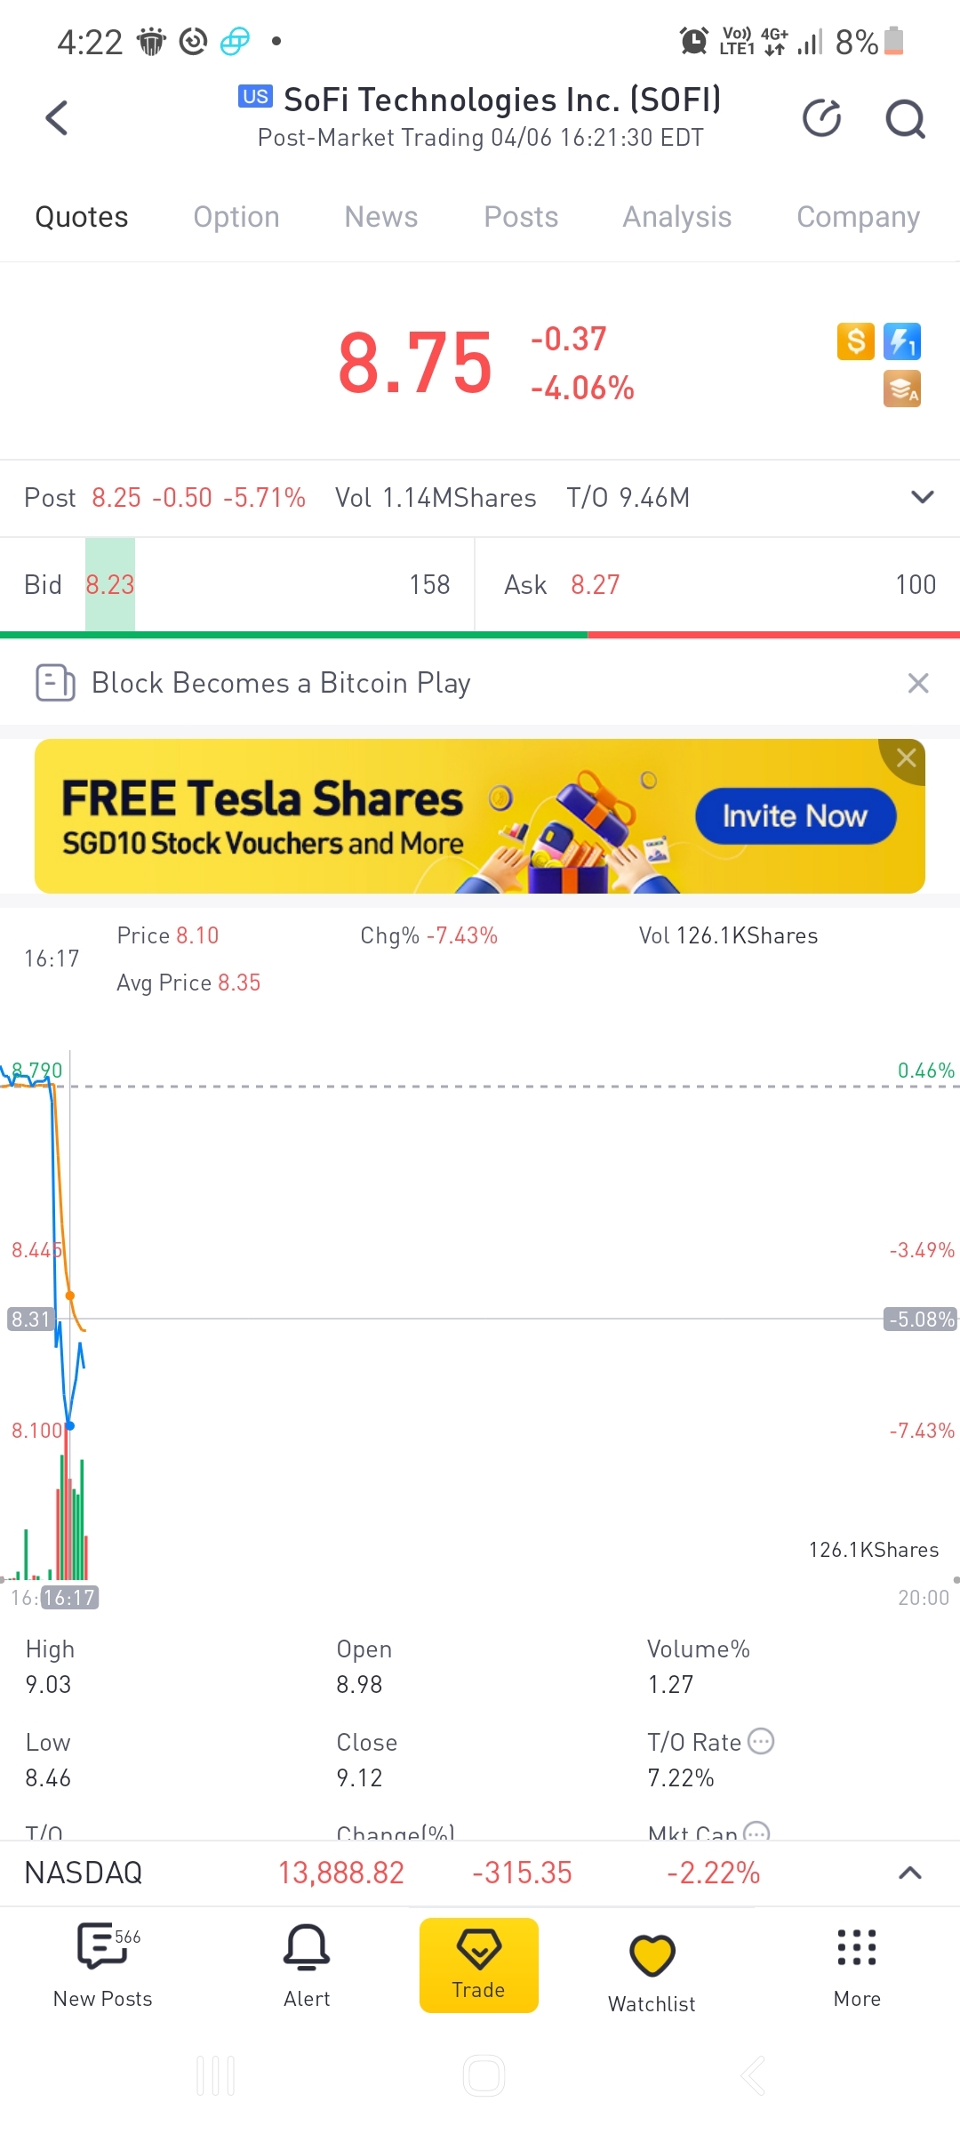Tap the refresh quote circular icon
960x2134 pixels.
point(821,118)
